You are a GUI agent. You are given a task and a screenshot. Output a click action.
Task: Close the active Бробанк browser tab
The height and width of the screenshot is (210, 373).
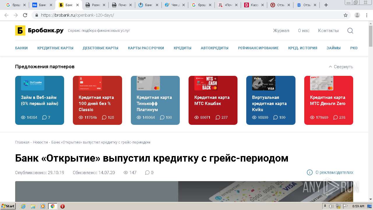(x=78, y=5)
